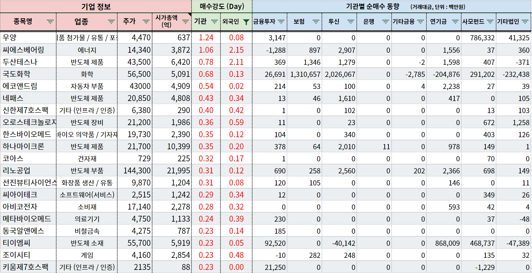Image resolution: width=532 pixels, height=273 pixels.
Task: Select the 두산테스나 stock name cell
Action: 28,62
